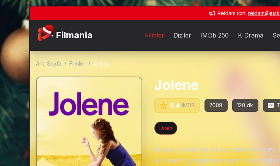Click the Filmler breadcrumb link
Screen dimensions: 280x166
[77, 64]
